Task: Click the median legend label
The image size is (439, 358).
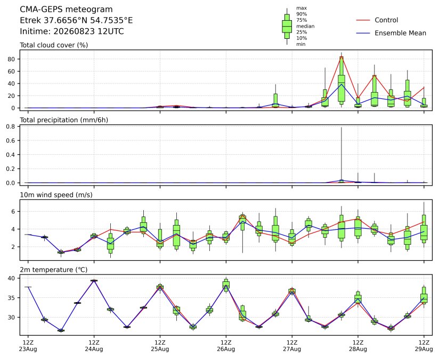Action: pos(305,26)
